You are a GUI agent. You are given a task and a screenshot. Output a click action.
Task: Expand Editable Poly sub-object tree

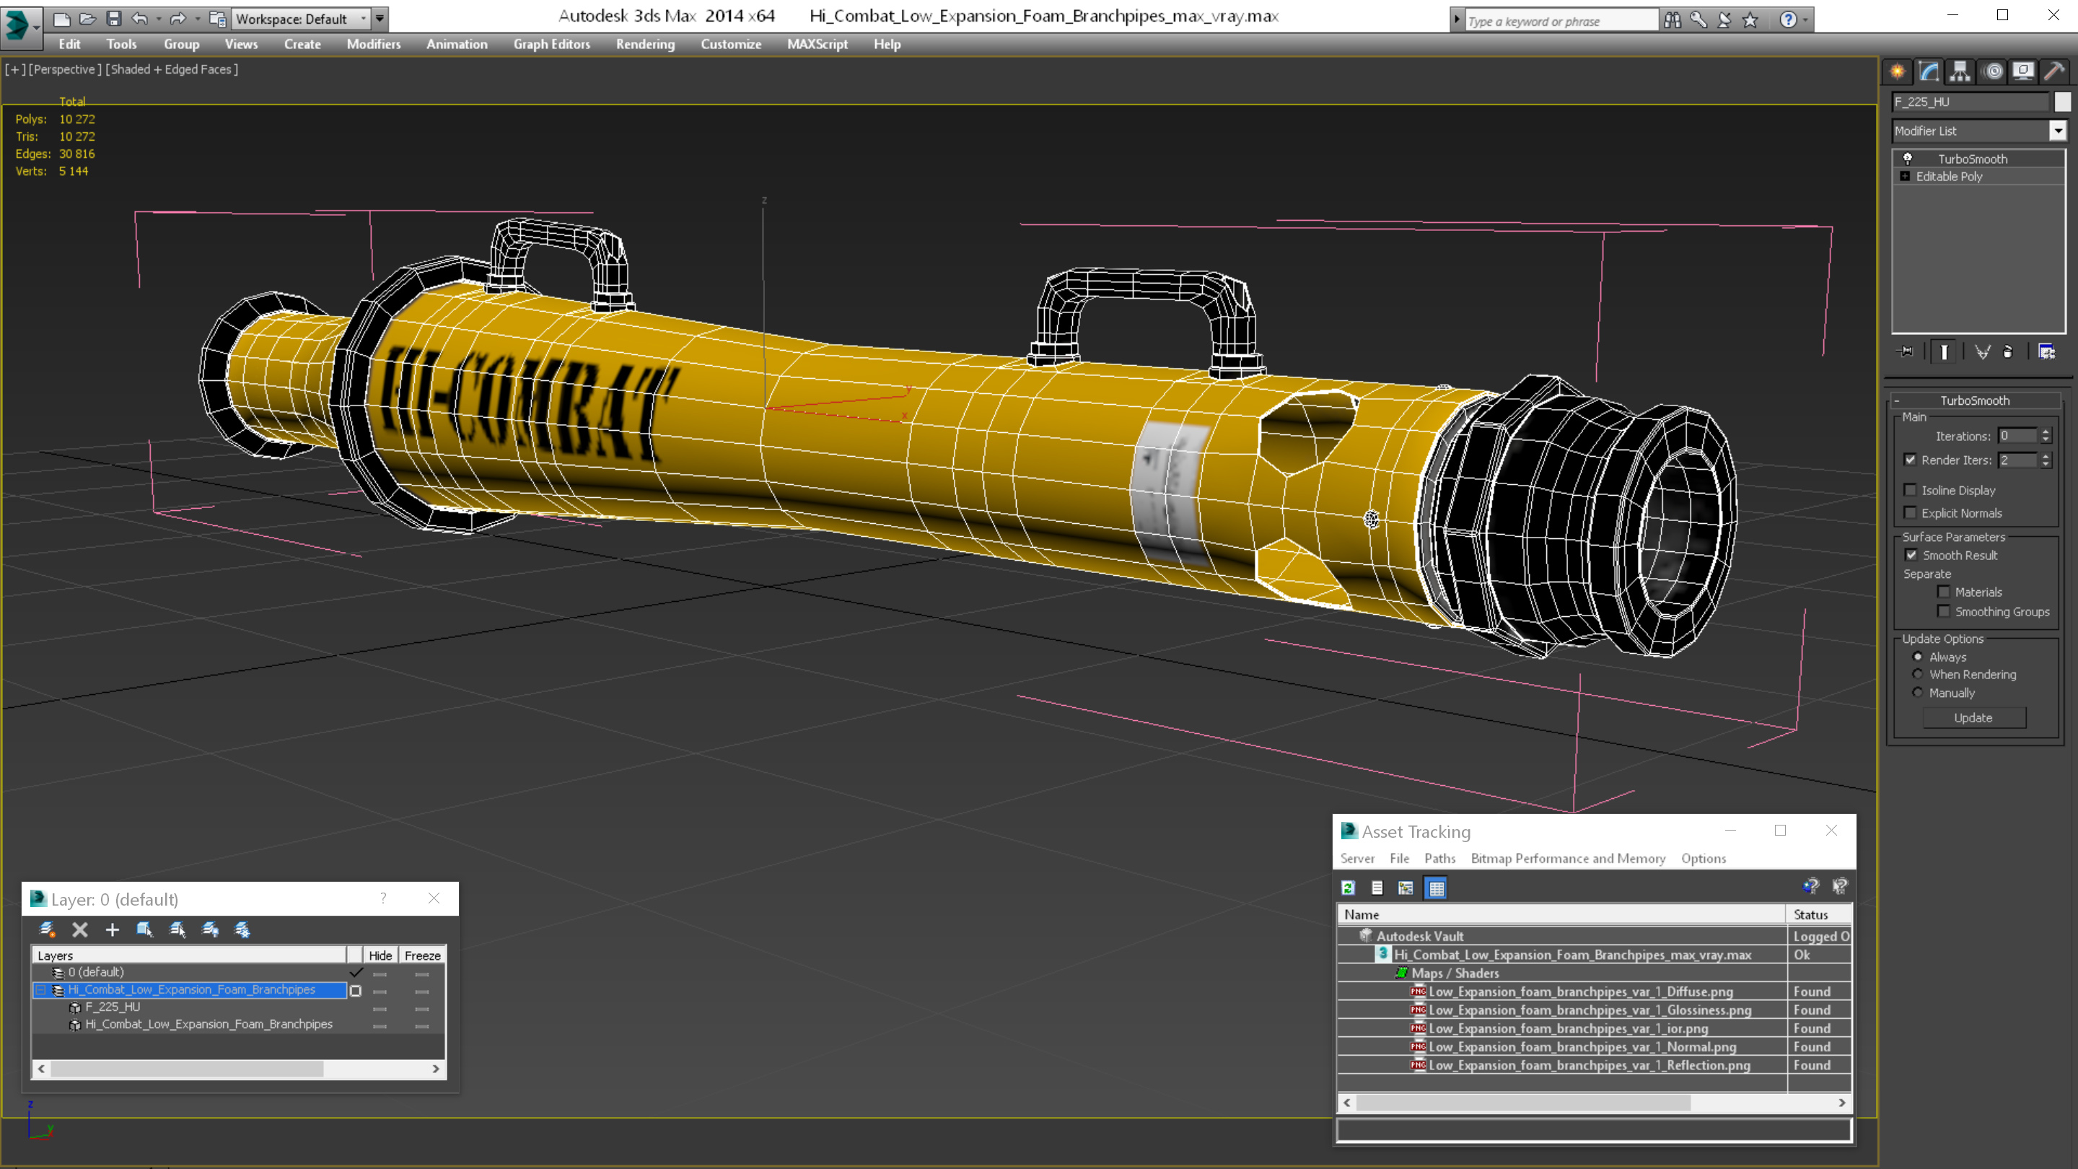(1905, 176)
